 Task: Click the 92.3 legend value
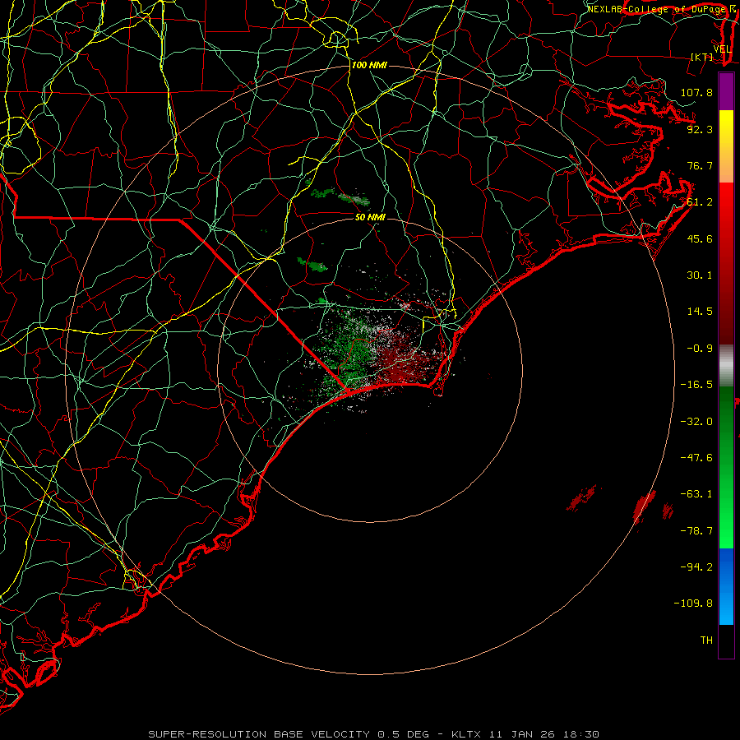(x=700, y=129)
